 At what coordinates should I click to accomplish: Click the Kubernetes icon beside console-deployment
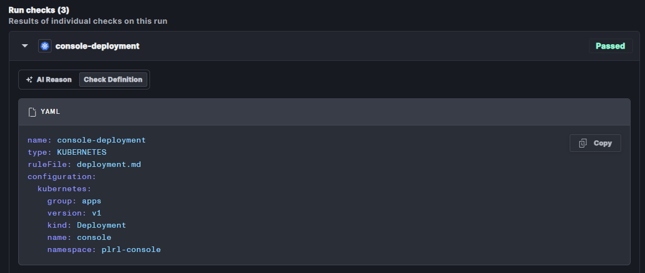(x=45, y=46)
